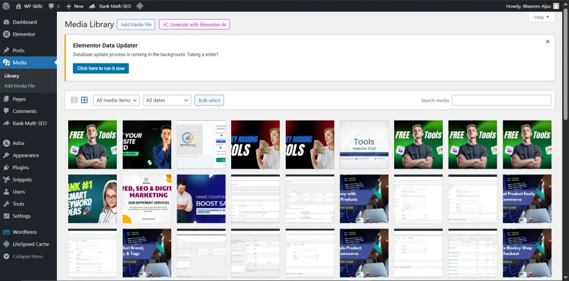Viewport: 569px width, 281px height.
Task: Click the Tools wrench icon in sidebar
Action: coord(6,204)
